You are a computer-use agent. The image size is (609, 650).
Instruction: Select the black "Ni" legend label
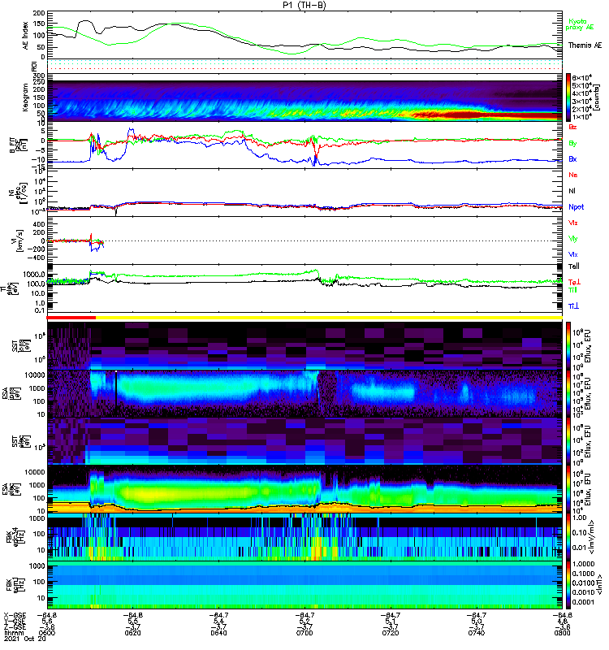(572, 191)
